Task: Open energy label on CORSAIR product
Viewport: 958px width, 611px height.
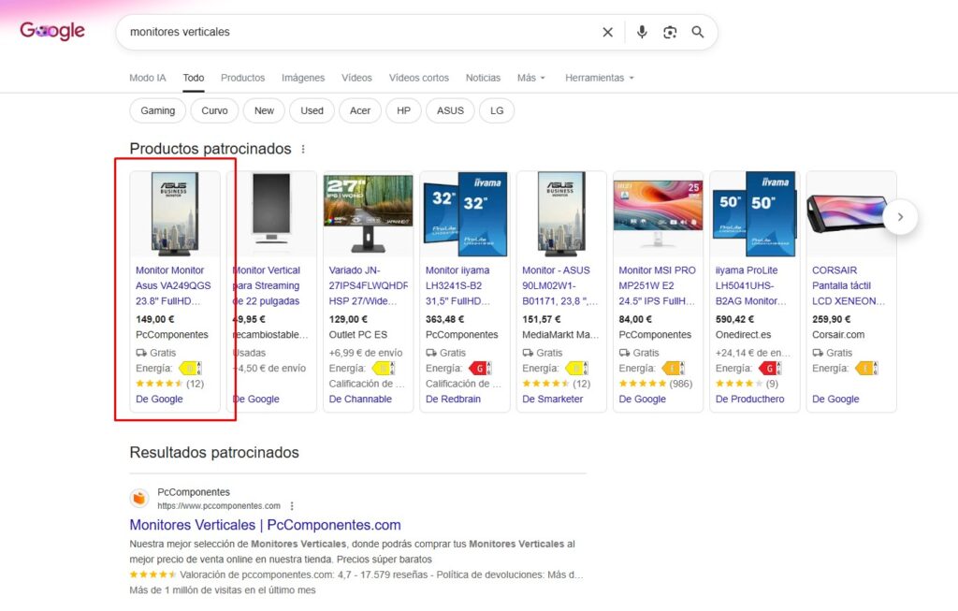Action: (866, 369)
